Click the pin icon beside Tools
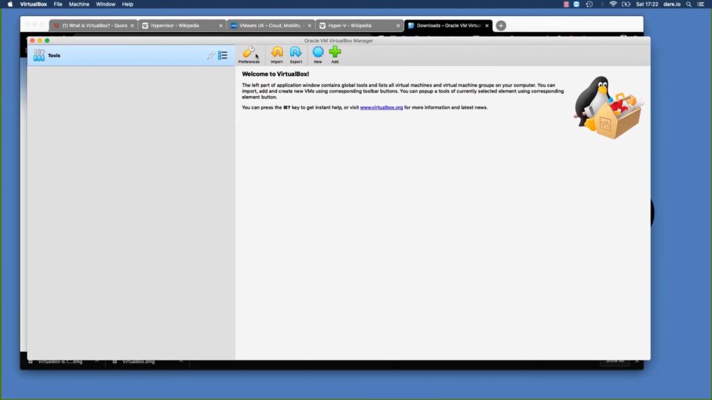The height and width of the screenshot is (400, 712). coord(211,56)
